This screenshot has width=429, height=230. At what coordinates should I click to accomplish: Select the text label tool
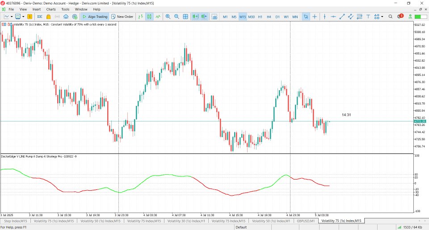[368, 17]
